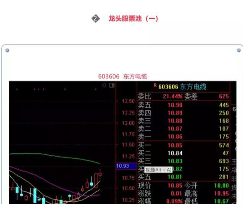The image size is (243, 204).
Task: Select 卖一 price 10.86
Action: (175, 137)
